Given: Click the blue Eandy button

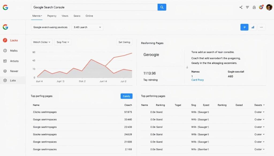Looking at the screenshot, I should point(126,96).
